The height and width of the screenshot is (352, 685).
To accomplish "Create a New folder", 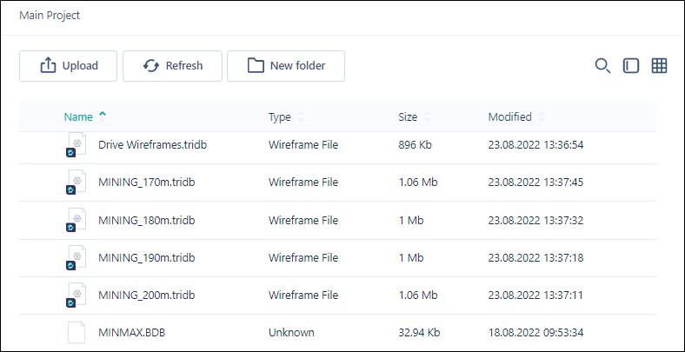I will click(286, 66).
